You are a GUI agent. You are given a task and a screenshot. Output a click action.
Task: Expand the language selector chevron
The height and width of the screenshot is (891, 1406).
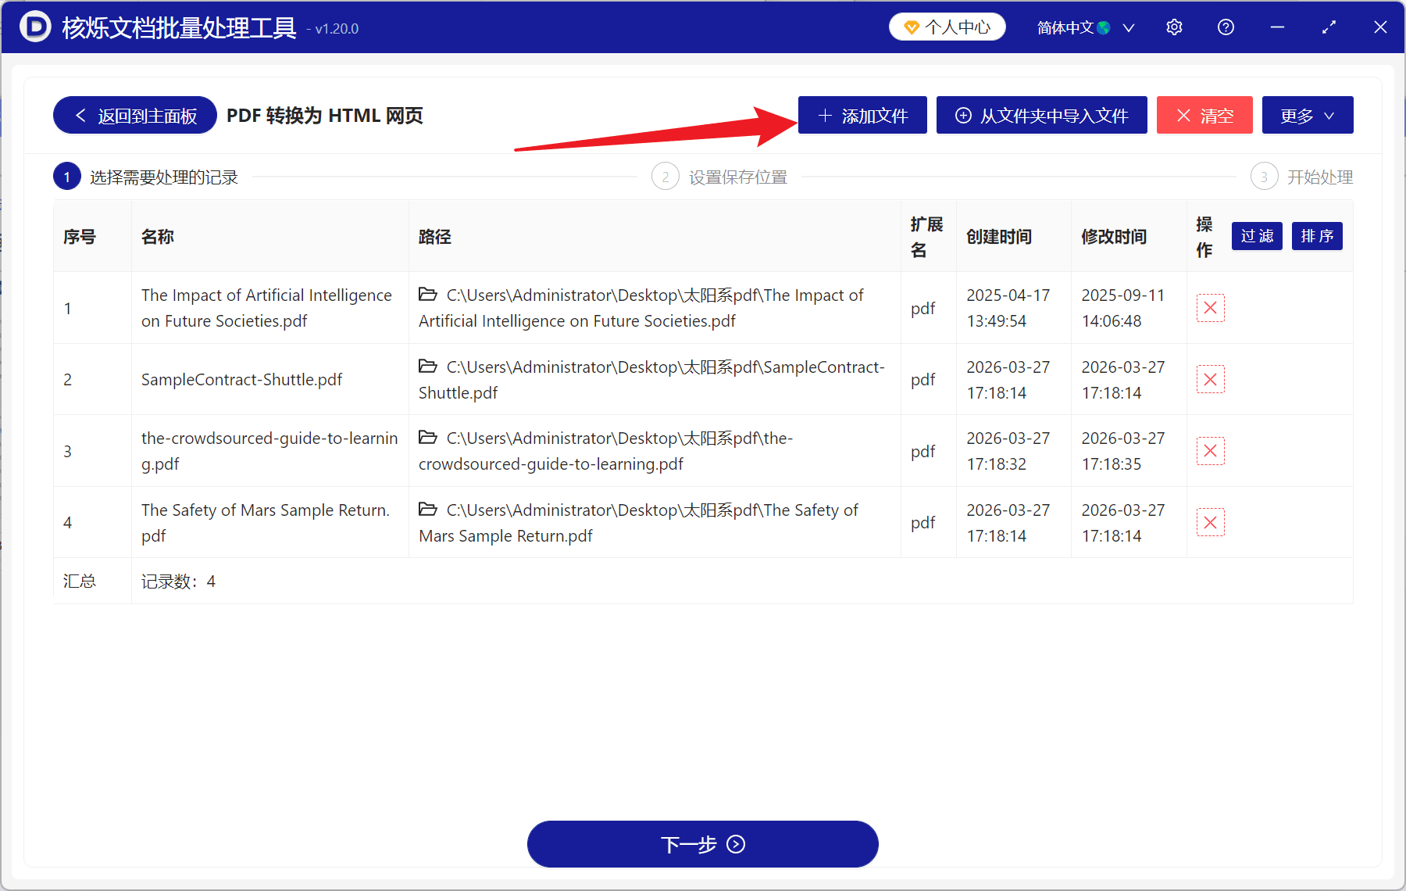1128,27
